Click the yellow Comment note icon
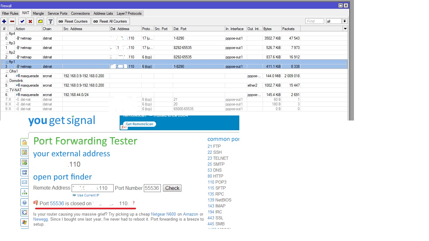The image size is (429, 241). pos(40,21)
